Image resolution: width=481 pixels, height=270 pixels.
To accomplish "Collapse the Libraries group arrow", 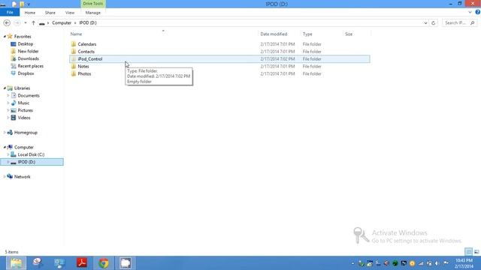I will pos(5,88).
